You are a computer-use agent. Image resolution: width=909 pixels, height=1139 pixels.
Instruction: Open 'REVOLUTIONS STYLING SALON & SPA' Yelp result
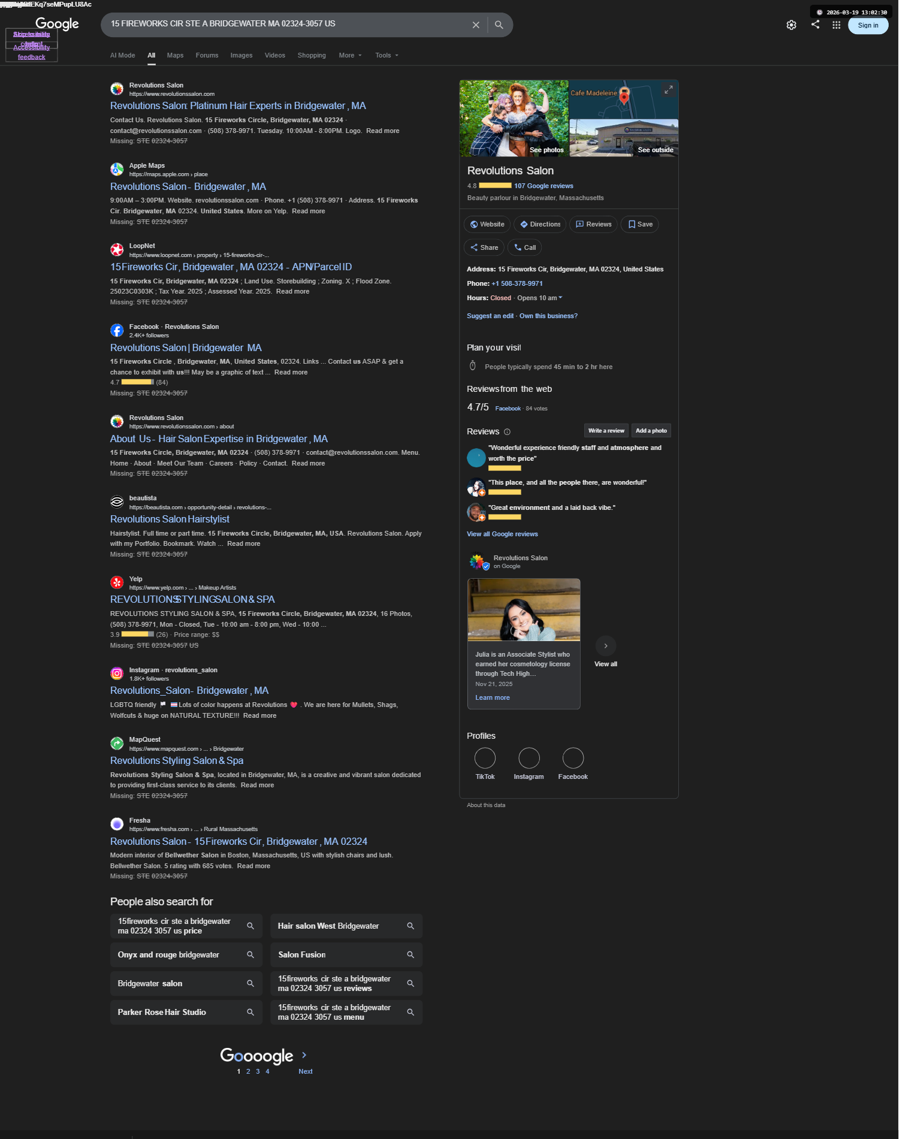192,600
